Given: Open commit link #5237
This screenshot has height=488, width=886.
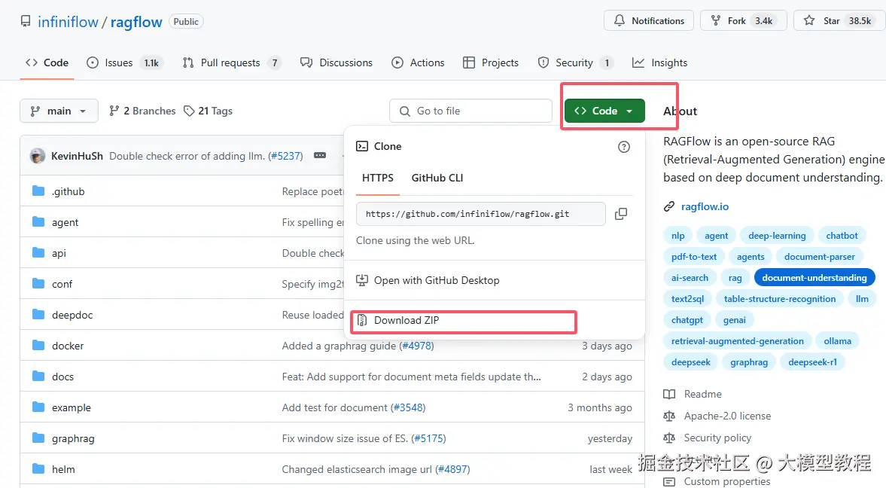Looking at the screenshot, I should click(x=285, y=156).
